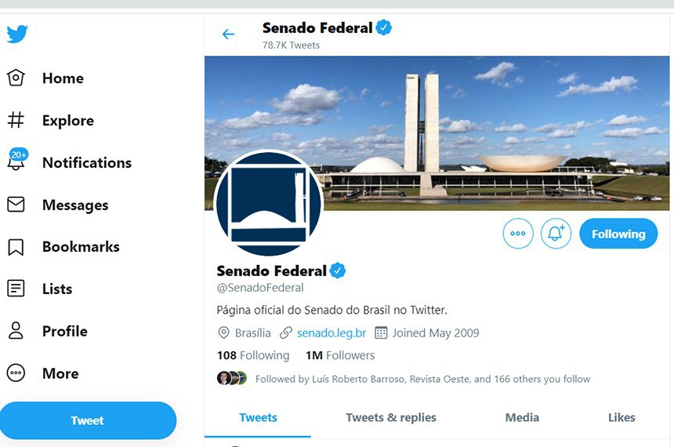
Task: Open the senado.leg.br link
Action: coord(332,333)
